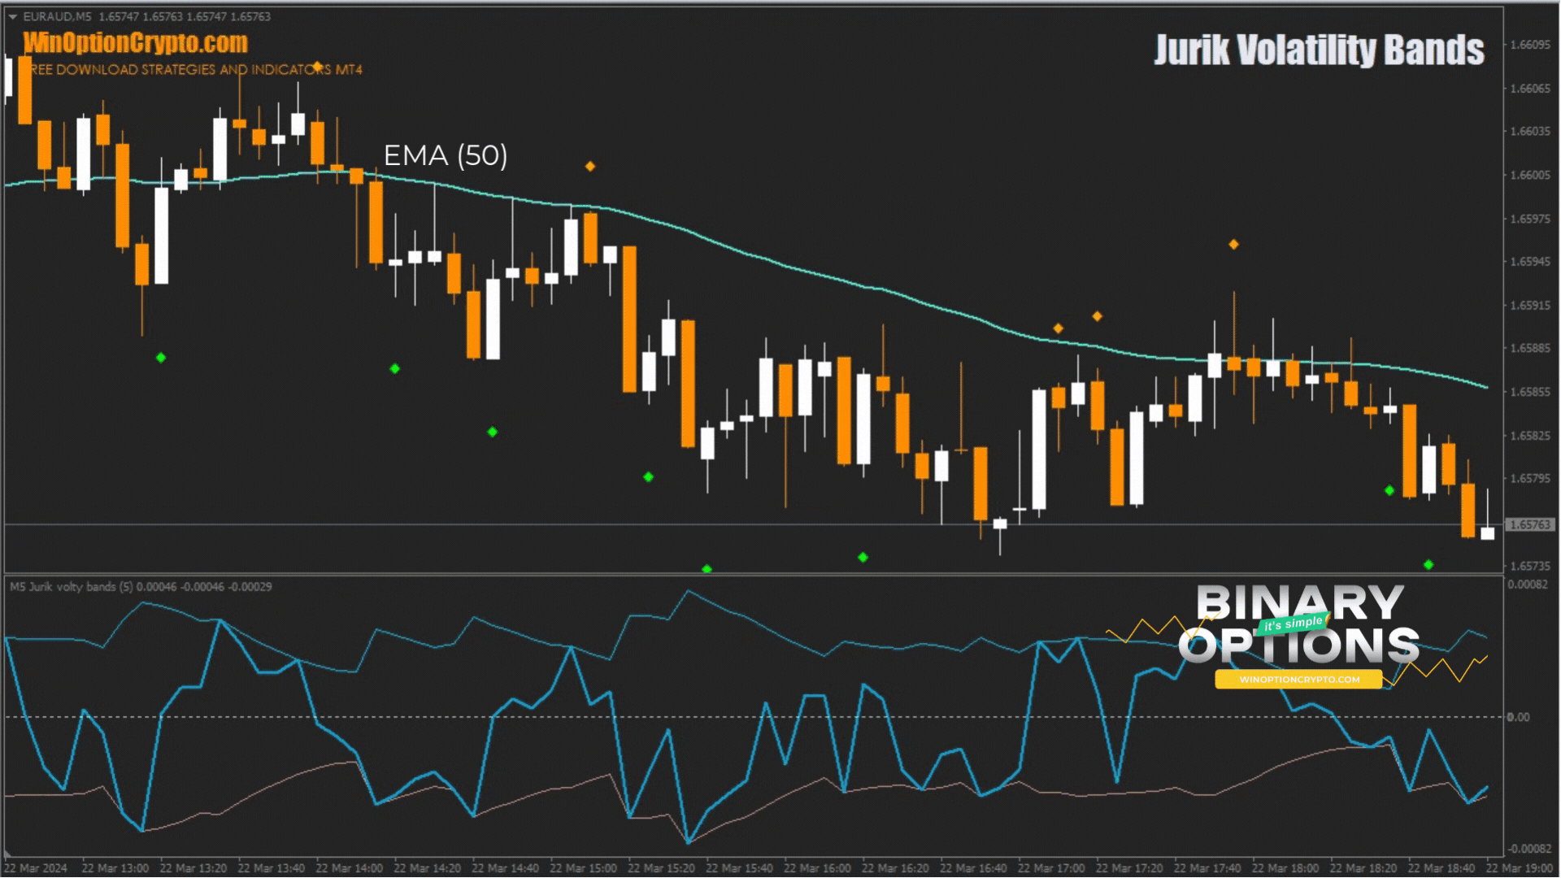
Task: Click the second green diamond from the left
Action: click(x=395, y=369)
